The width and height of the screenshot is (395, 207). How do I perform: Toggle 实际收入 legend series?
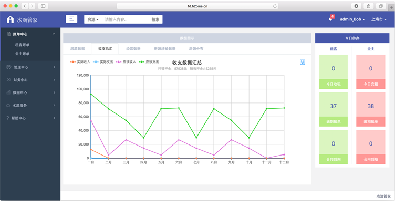pyautogui.click(x=80, y=61)
